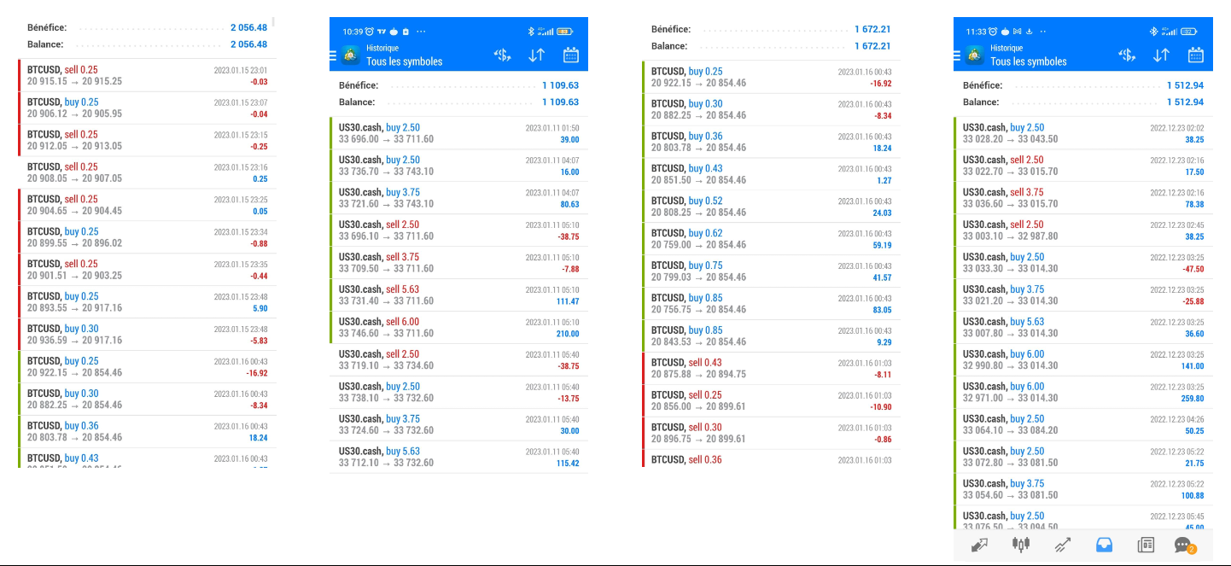The width and height of the screenshot is (1231, 566).
Task: Open chat messages showing badge 2
Action: 1182,545
